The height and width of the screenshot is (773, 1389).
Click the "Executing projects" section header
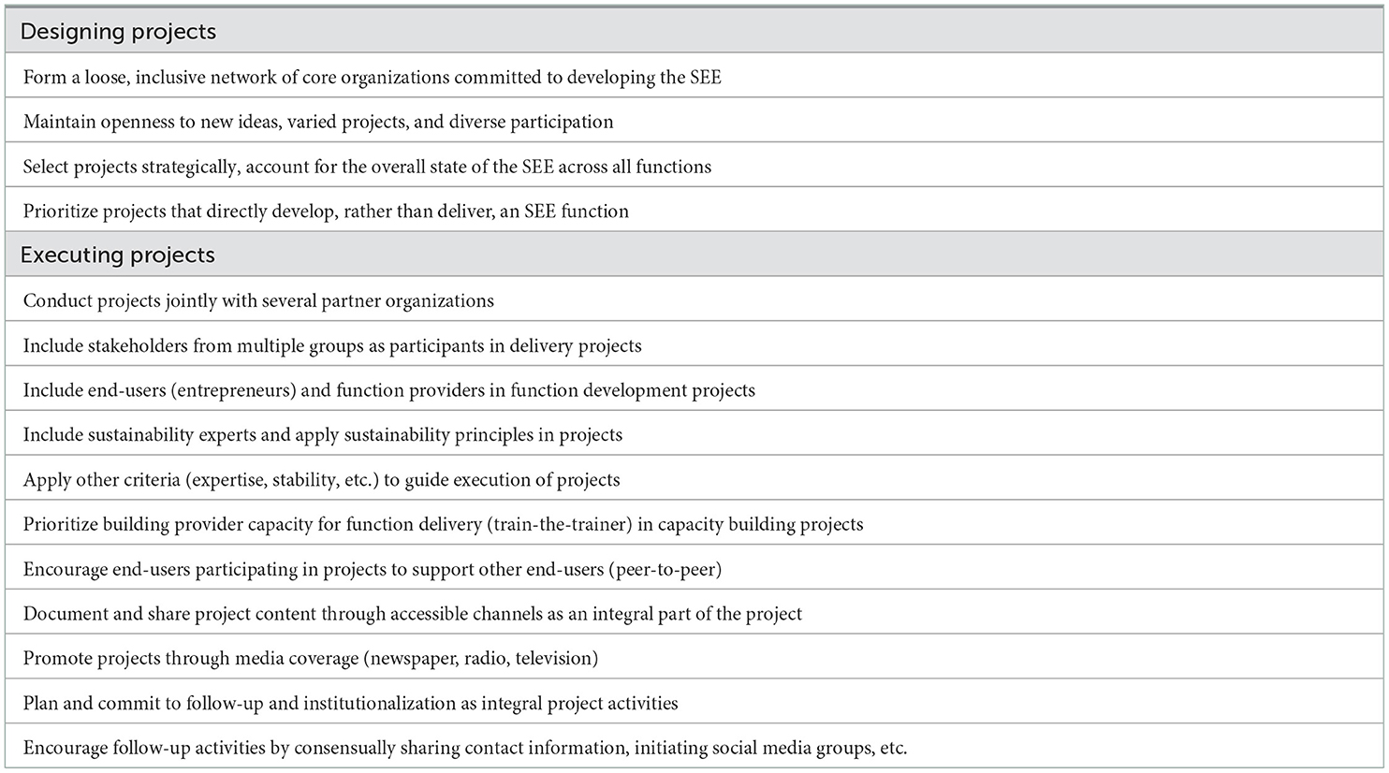click(x=118, y=255)
